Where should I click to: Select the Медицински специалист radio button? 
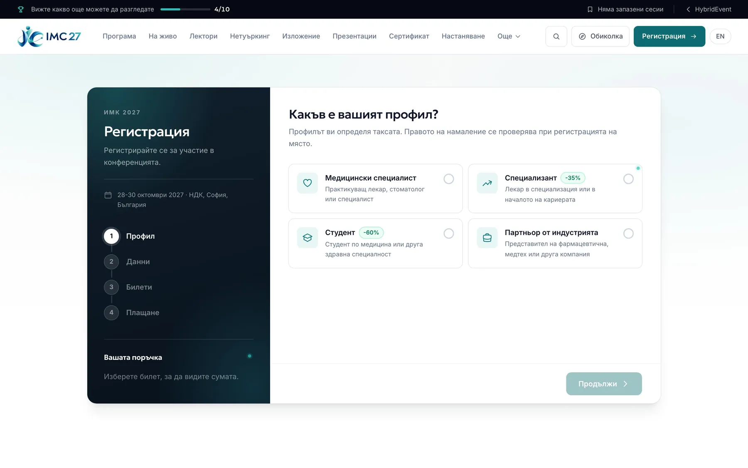click(449, 179)
